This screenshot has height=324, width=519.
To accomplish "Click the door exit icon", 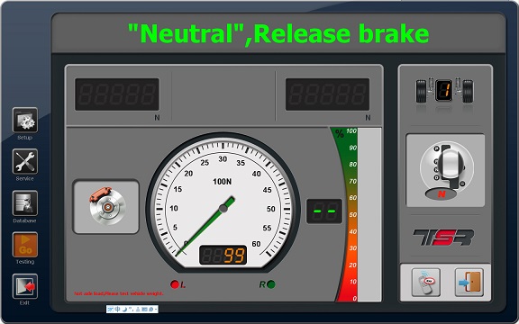I will [469, 282].
